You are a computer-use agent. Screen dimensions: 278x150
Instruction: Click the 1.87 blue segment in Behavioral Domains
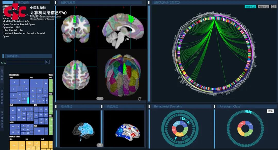tap(184, 124)
